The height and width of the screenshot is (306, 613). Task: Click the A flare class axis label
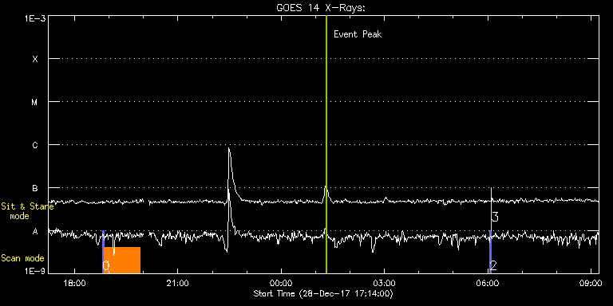click(35, 231)
